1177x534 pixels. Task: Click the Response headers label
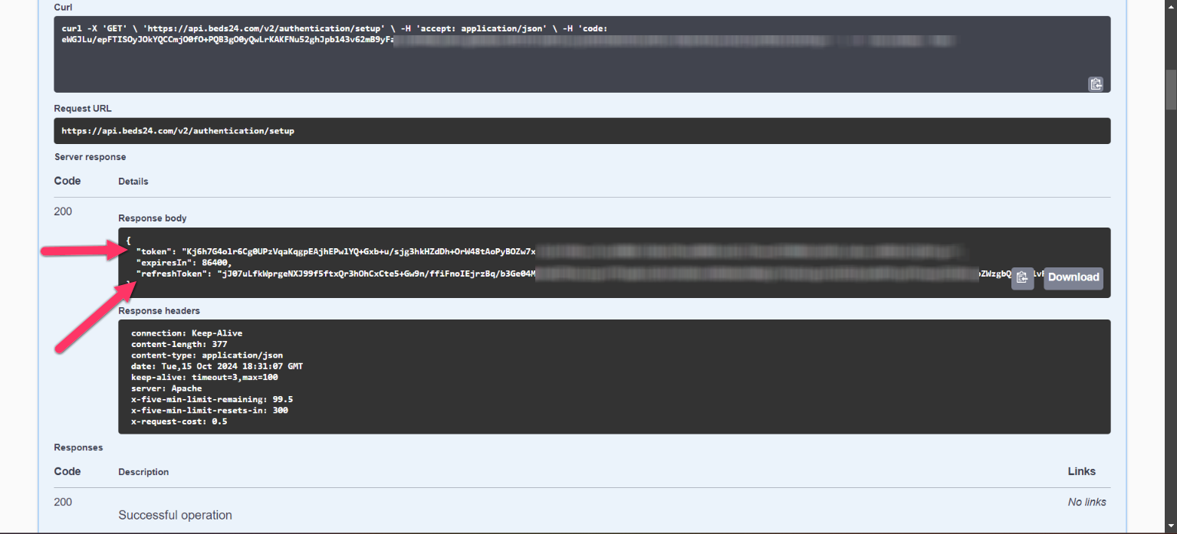pyautogui.click(x=159, y=311)
